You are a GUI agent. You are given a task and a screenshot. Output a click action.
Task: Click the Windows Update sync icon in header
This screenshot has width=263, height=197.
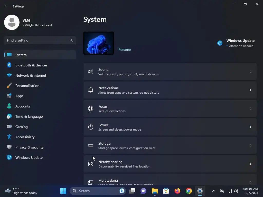tap(220, 43)
